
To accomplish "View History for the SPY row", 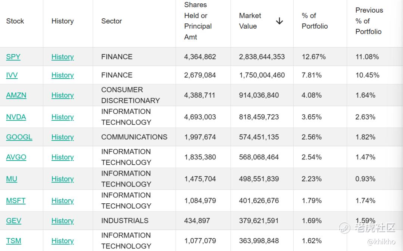I will point(62,57).
